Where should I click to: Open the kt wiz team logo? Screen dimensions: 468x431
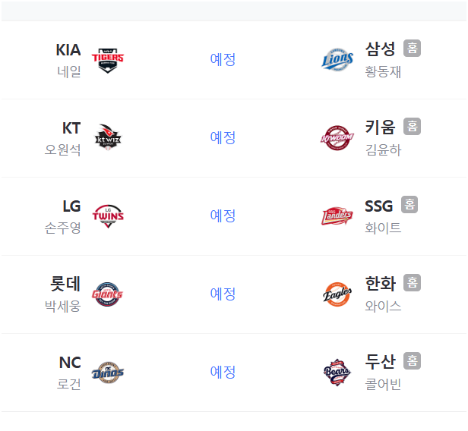[x=108, y=137]
